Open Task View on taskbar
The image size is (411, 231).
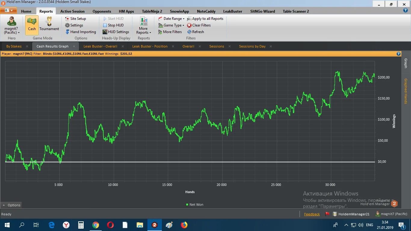36,225
